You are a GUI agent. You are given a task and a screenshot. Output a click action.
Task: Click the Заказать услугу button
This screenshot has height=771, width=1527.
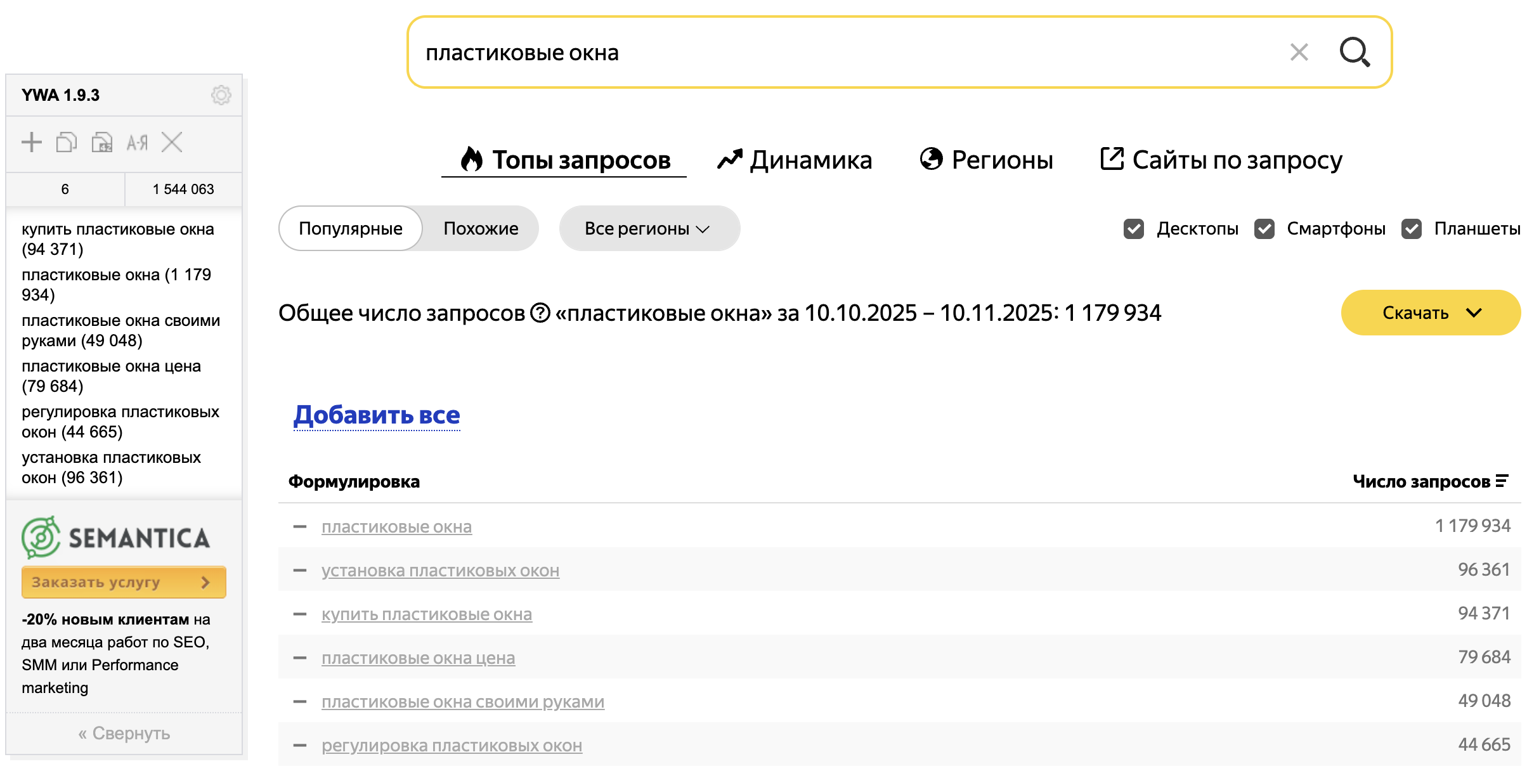[124, 582]
